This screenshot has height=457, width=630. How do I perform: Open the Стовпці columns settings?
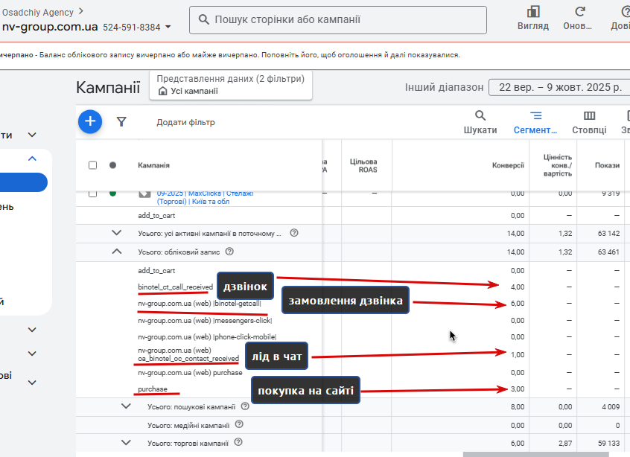(589, 122)
